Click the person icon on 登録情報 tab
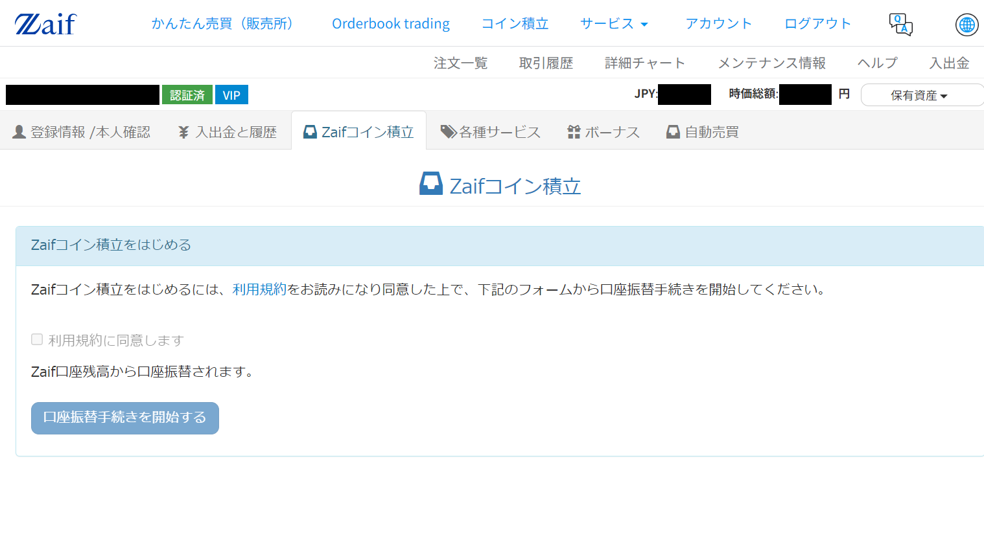The image size is (984, 551). pyautogui.click(x=19, y=132)
